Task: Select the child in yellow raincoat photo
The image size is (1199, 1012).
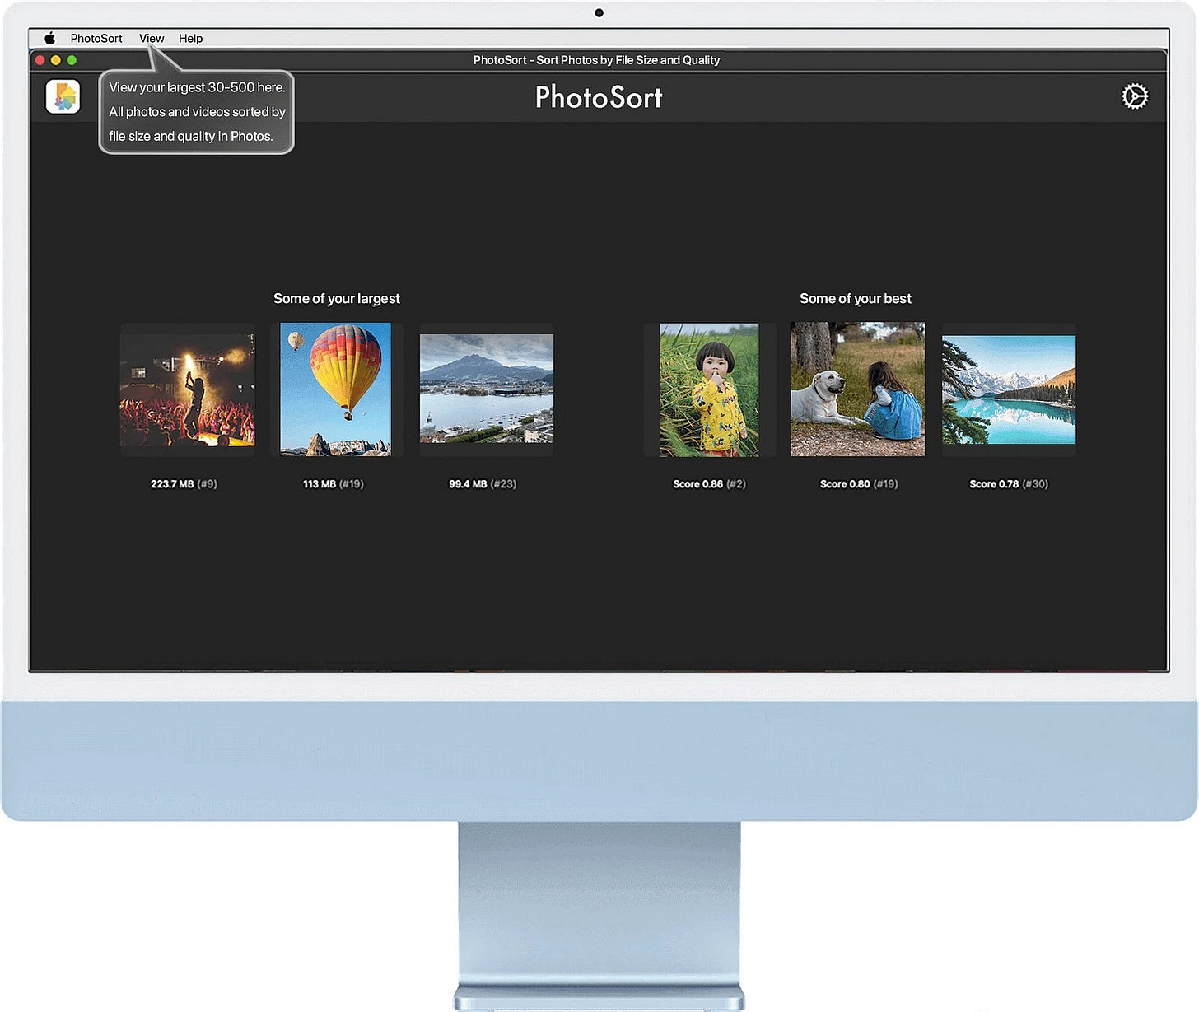Action: (709, 389)
